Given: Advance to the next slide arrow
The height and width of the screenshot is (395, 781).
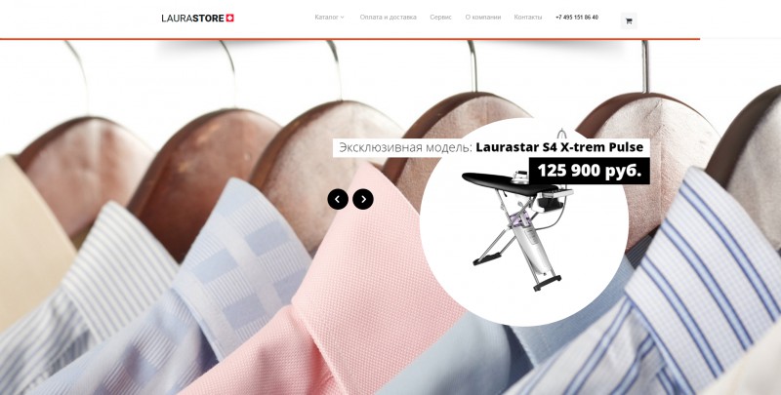Looking at the screenshot, I should (x=363, y=200).
